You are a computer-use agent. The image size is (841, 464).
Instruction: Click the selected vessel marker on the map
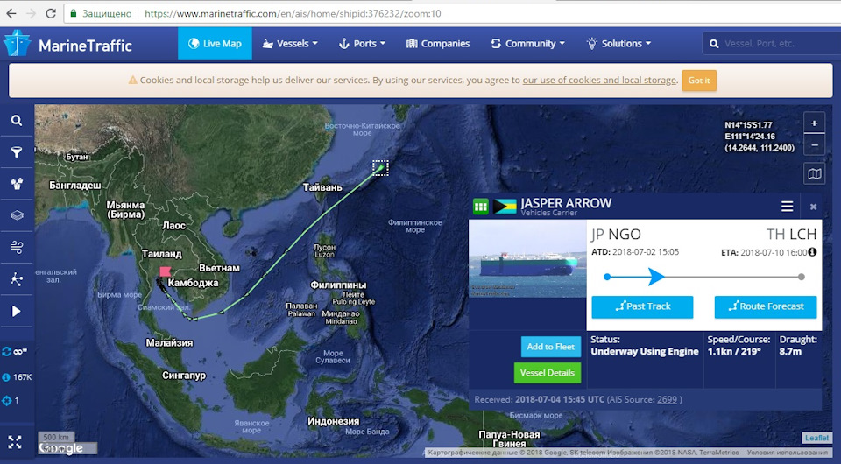[x=380, y=168]
